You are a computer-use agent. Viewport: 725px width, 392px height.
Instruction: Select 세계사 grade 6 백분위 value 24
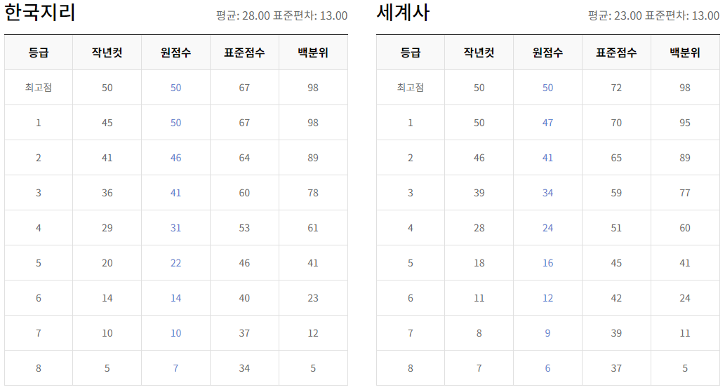(x=685, y=298)
